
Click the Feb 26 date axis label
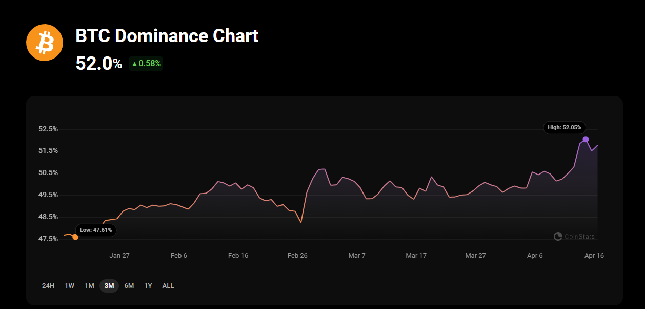pyautogui.click(x=297, y=255)
